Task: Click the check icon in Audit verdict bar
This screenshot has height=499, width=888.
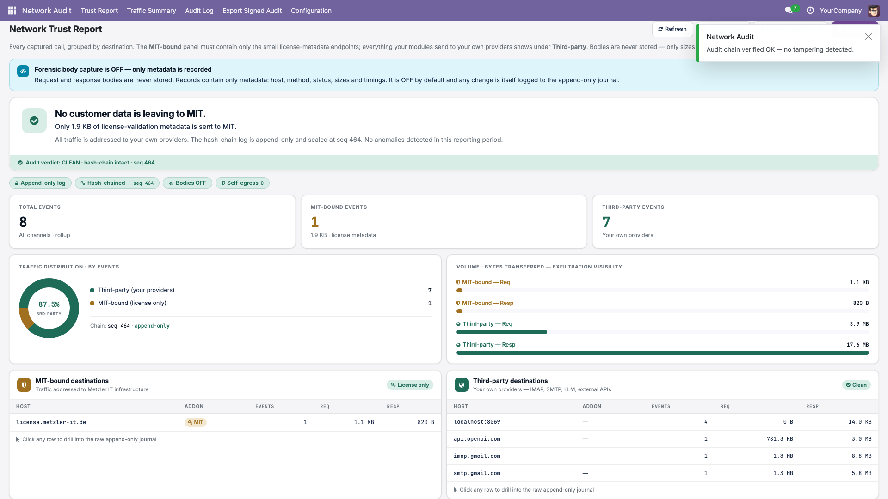Action: coord(20,163)
